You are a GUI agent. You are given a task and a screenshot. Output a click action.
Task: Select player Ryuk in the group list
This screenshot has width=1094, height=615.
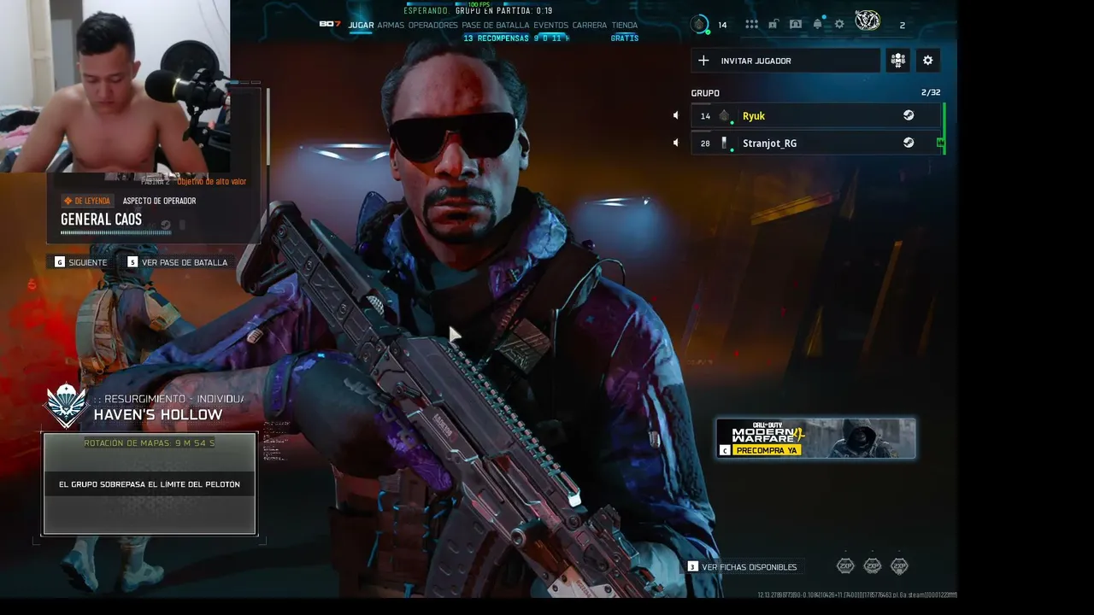(x=816, y=115)
